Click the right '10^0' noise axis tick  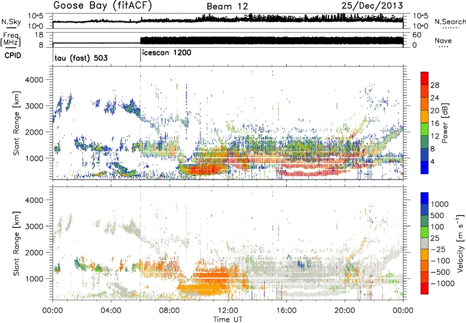[x=421, y=26]
